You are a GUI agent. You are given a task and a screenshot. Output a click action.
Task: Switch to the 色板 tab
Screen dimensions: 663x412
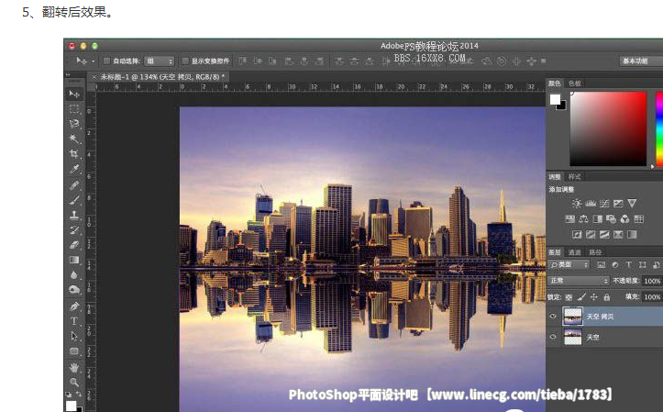(x=575, y=84)
